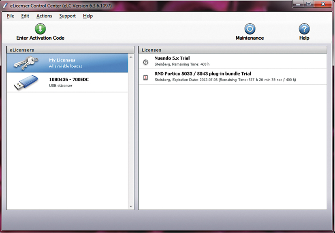Maximize the eLicenser Control Center window
The width and height of the screenshot is (335, 233).
(x=309, y=4)
